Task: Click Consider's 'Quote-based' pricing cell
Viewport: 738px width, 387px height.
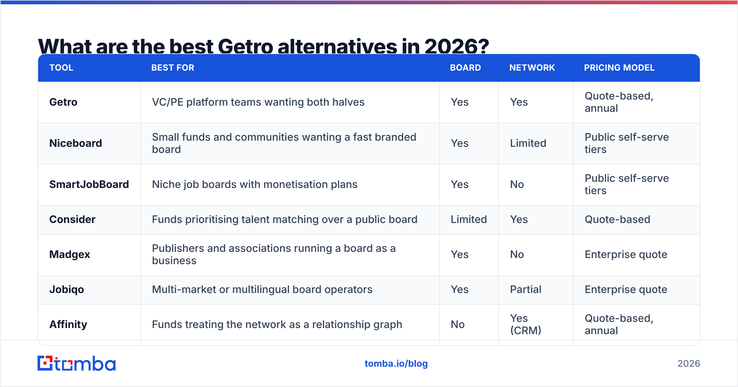Action: [617, 219]
